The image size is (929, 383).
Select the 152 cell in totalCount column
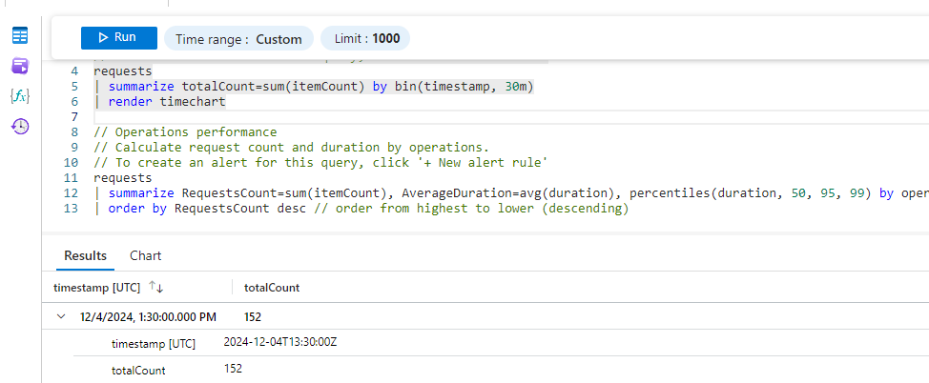pos(253,317)
